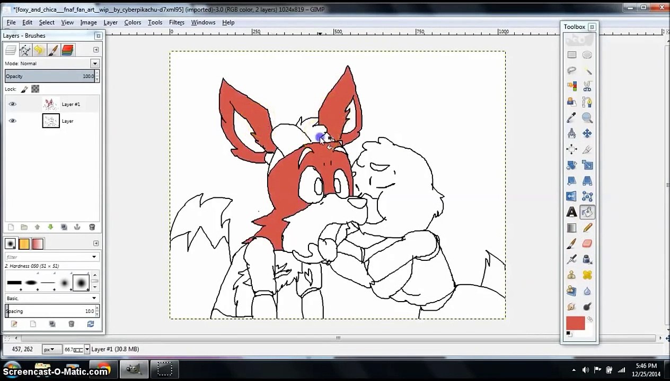Open the brush filter dropdown arrow
The image size is (670, 381).
pyautogui.click(x=94, y=257)
